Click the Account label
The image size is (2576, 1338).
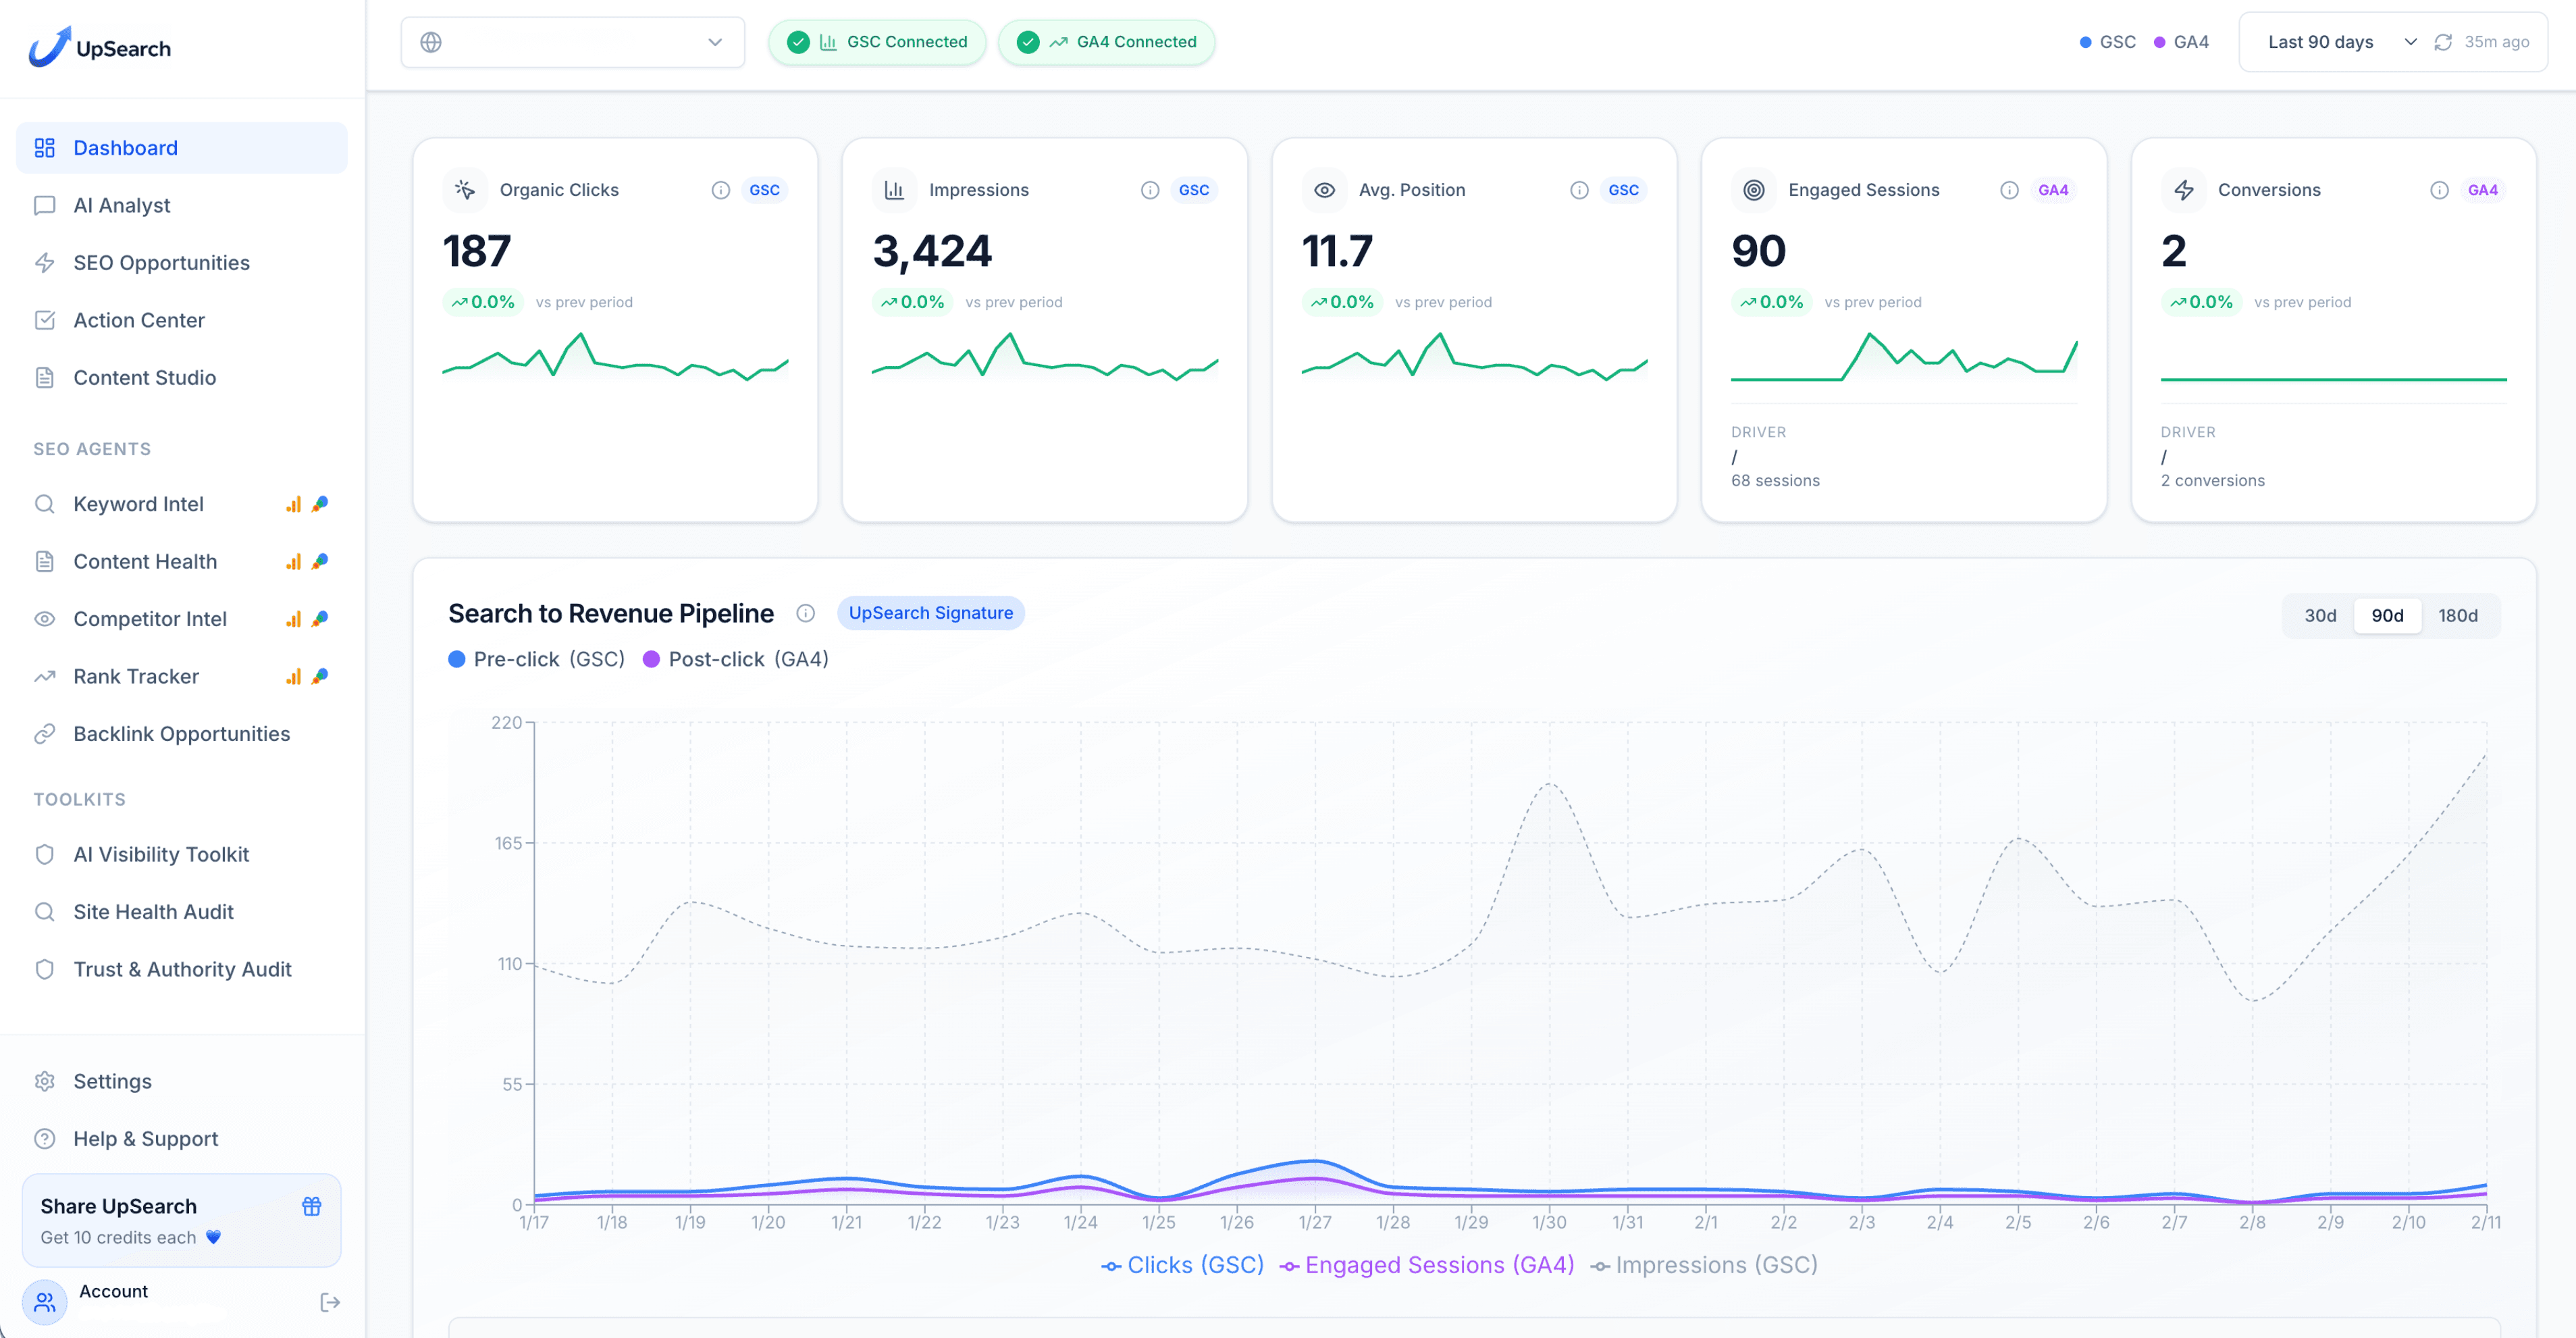[x=113, y=1291]
